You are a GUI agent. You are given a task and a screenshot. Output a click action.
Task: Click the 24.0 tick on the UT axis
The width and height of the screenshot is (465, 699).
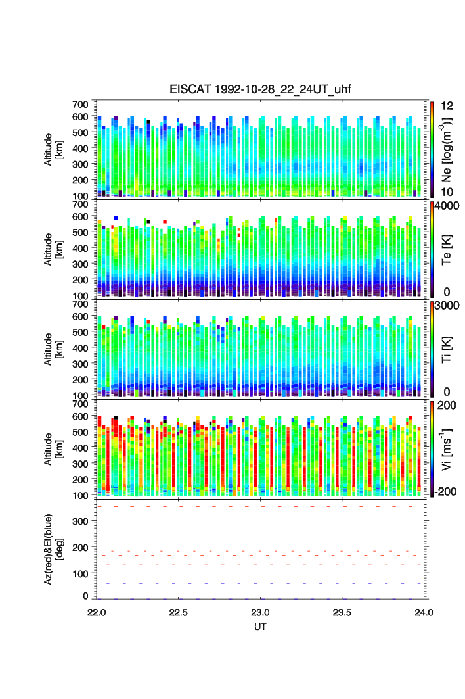(424, 612)
